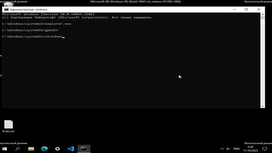
Task: Launch Visual Studio Code from taskbar
Action: point(71,149)
